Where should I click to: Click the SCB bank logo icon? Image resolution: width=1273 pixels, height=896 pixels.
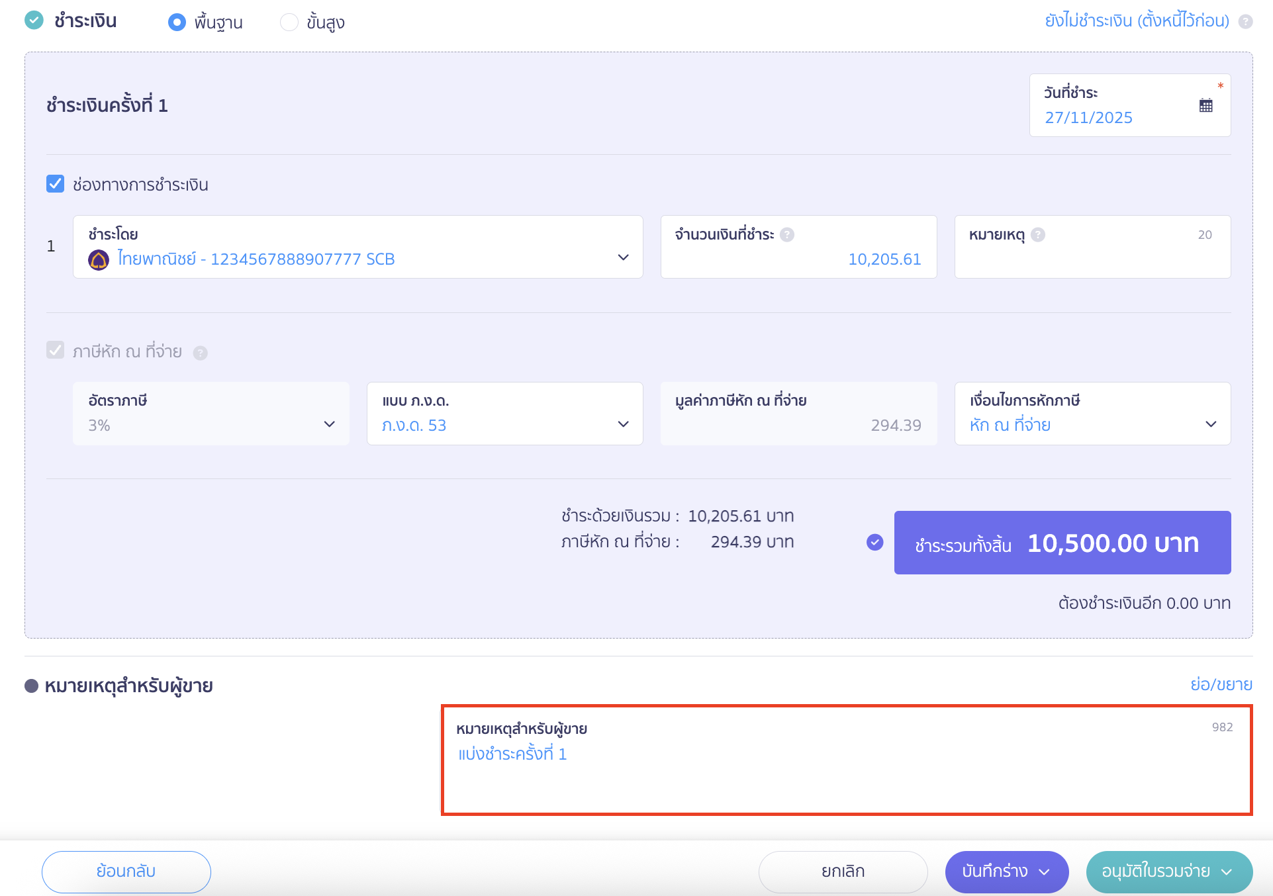coord(99,259)
